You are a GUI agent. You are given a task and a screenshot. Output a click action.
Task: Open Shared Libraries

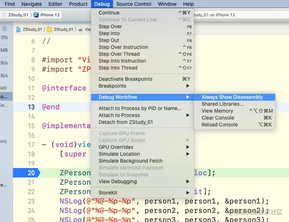coord(234,104)
